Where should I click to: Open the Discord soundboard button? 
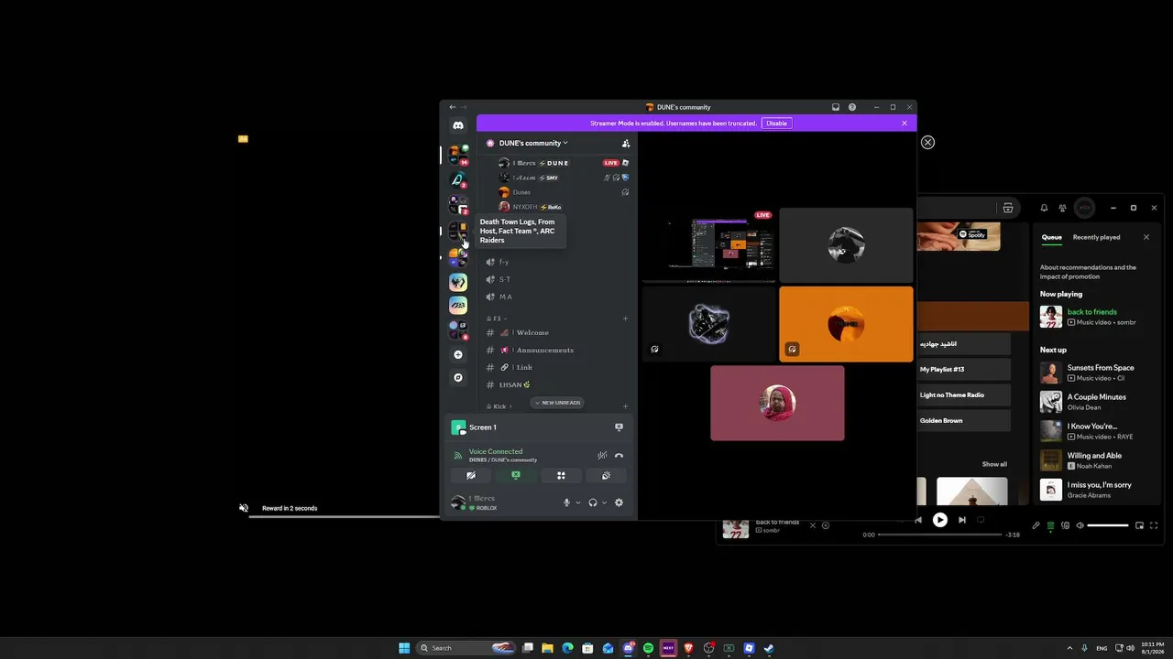coord(606,475)
